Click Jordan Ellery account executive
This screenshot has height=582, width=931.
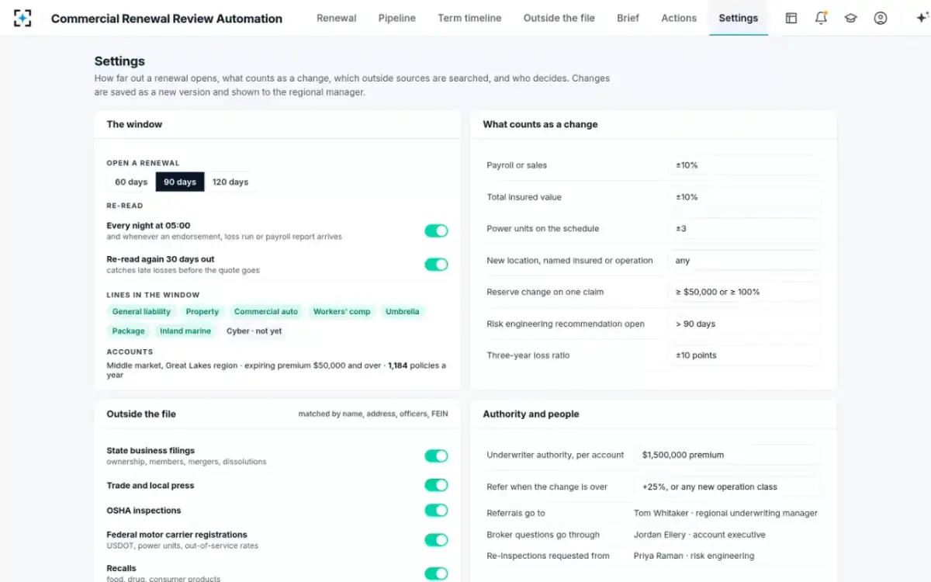pos(700,535)
